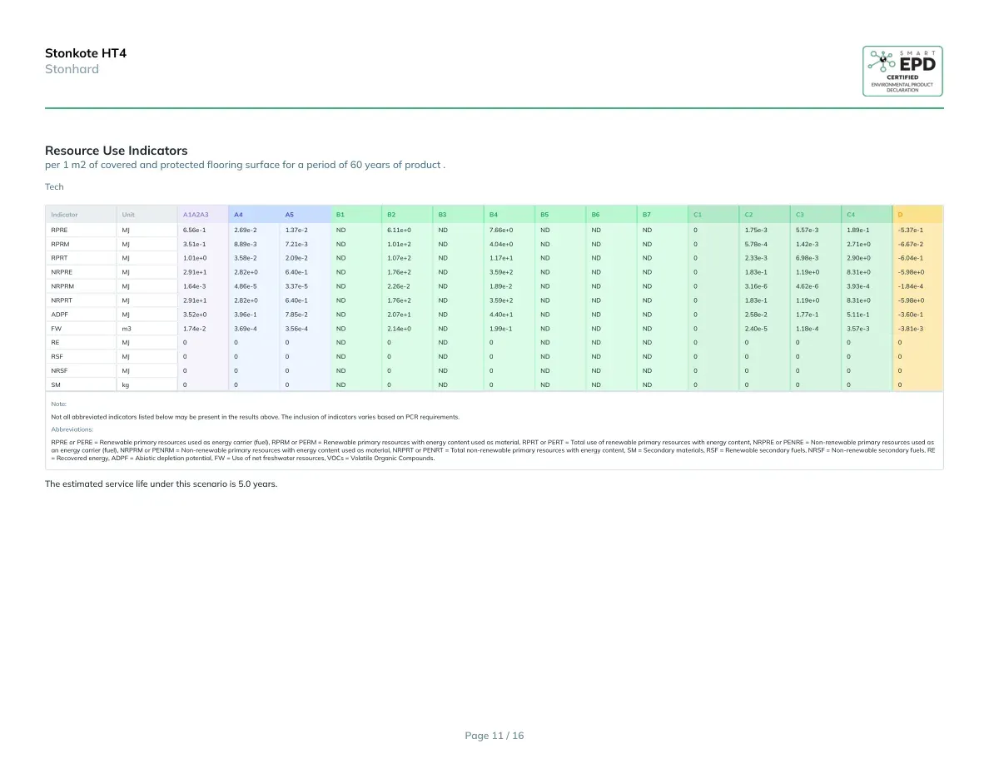989x764 pixels.
Task: Click the ADPF row label
Action: (x=59, y=315)
